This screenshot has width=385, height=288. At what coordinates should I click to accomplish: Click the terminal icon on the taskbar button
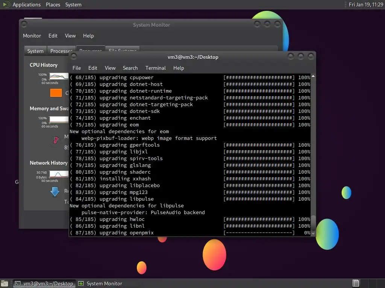17,283
